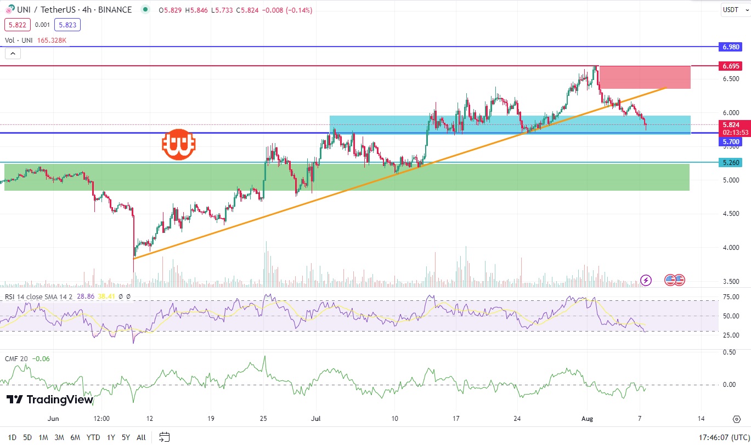Set the range to 5Y

126,437
